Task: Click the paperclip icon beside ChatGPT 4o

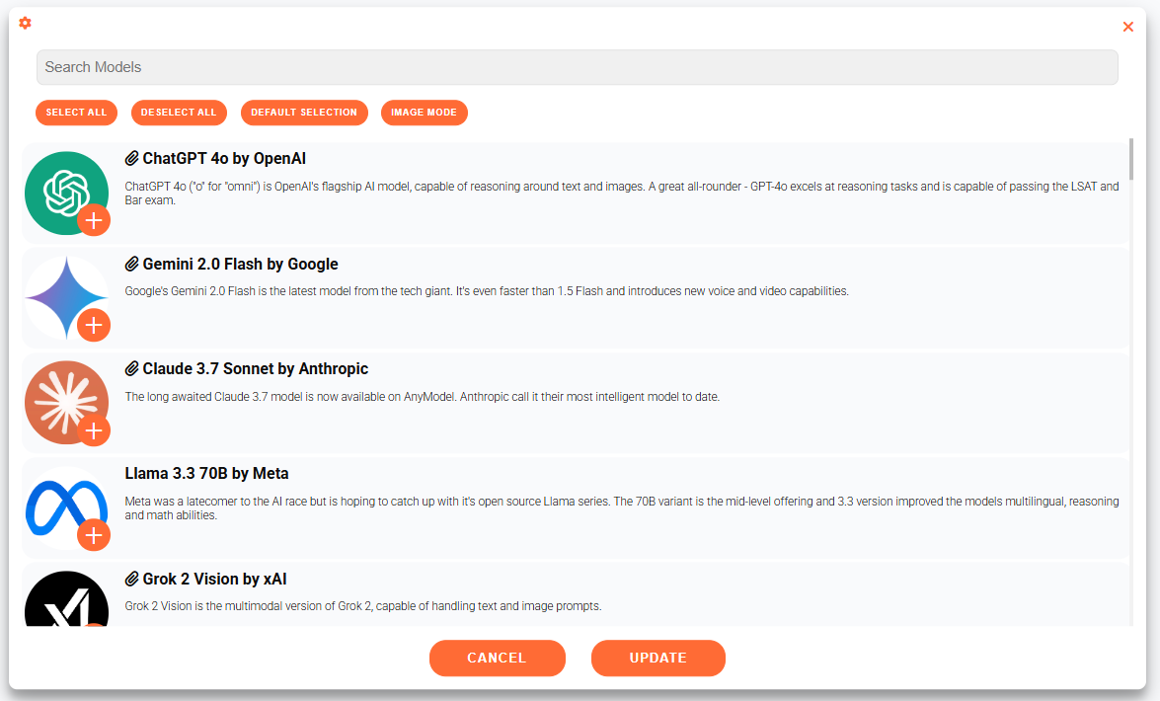Action: [x=131, y=158]
